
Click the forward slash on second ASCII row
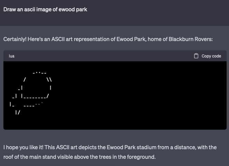coord(25,79)
